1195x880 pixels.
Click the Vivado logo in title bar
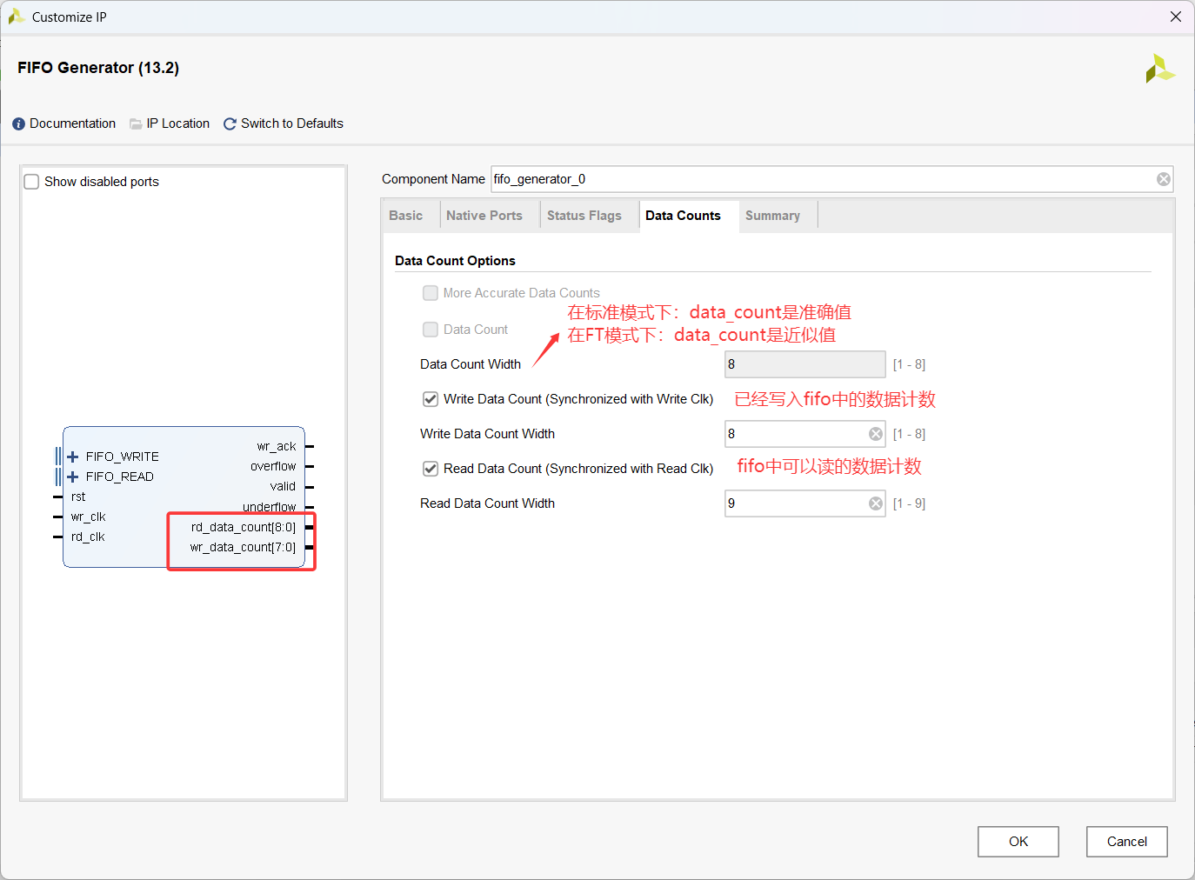click(x=16, y=17)
